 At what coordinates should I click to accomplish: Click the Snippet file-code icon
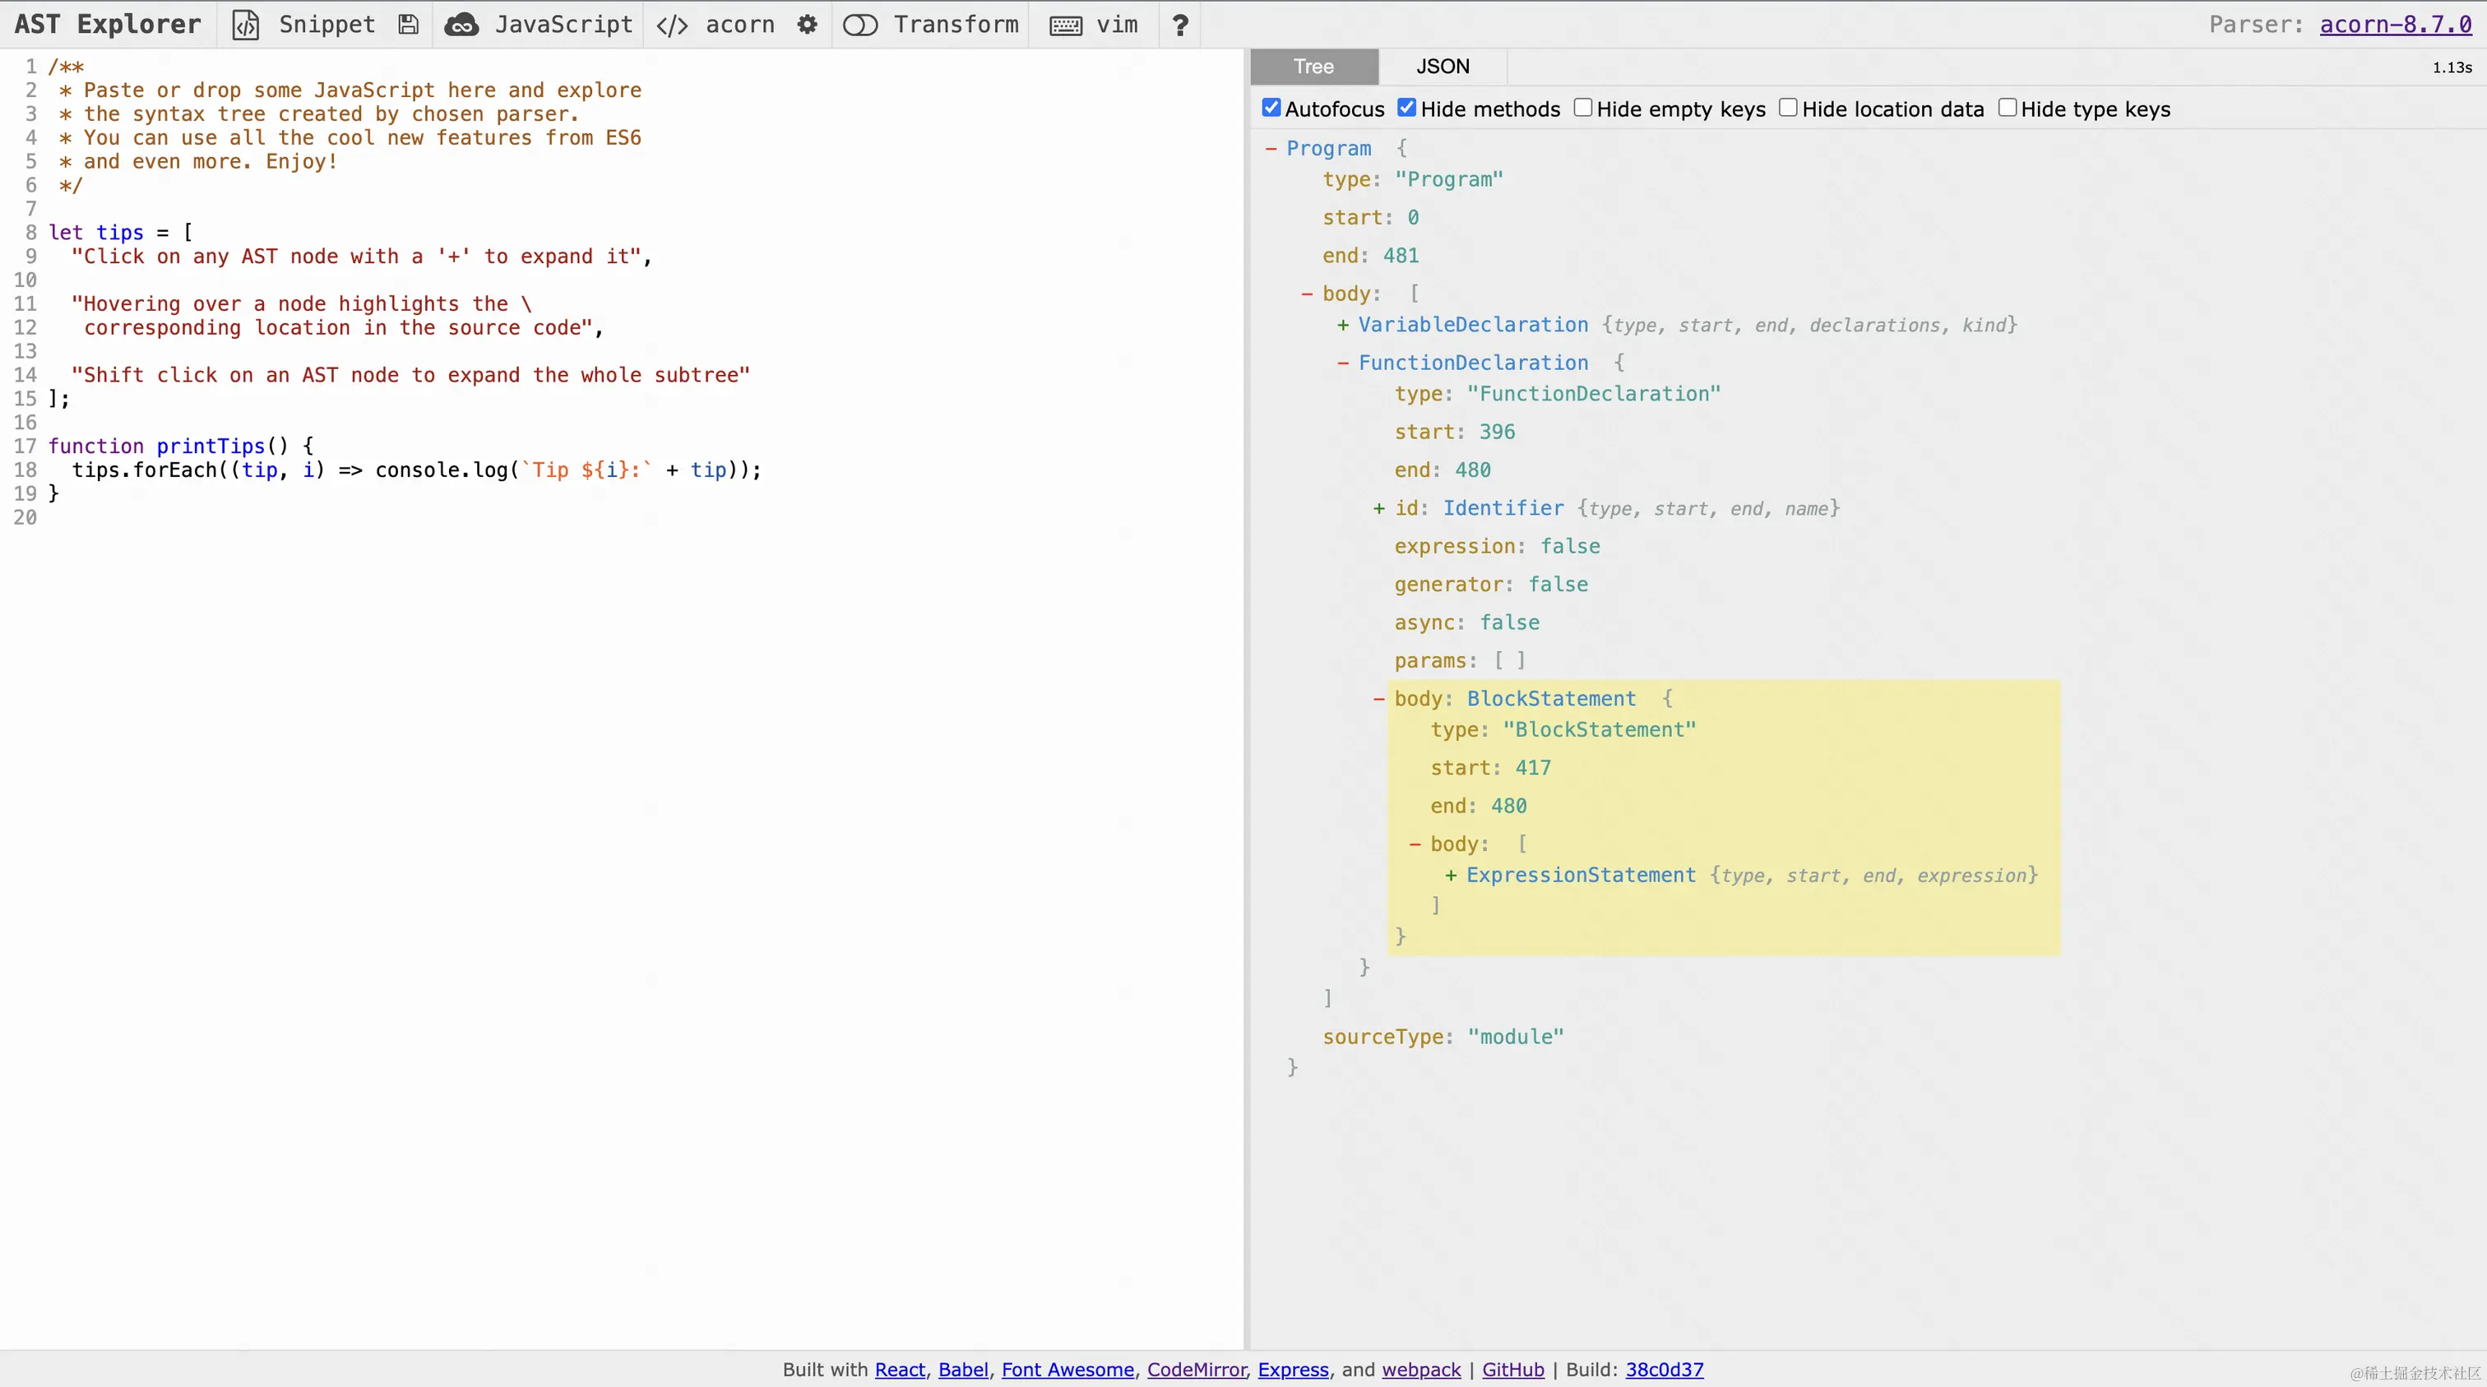pos(246,25)
